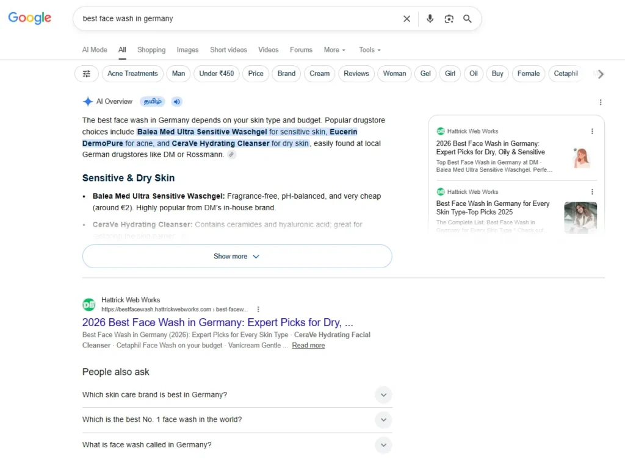Select the Female chip
The width and height of the screenshot is (625, 462).
click(529, 74)
